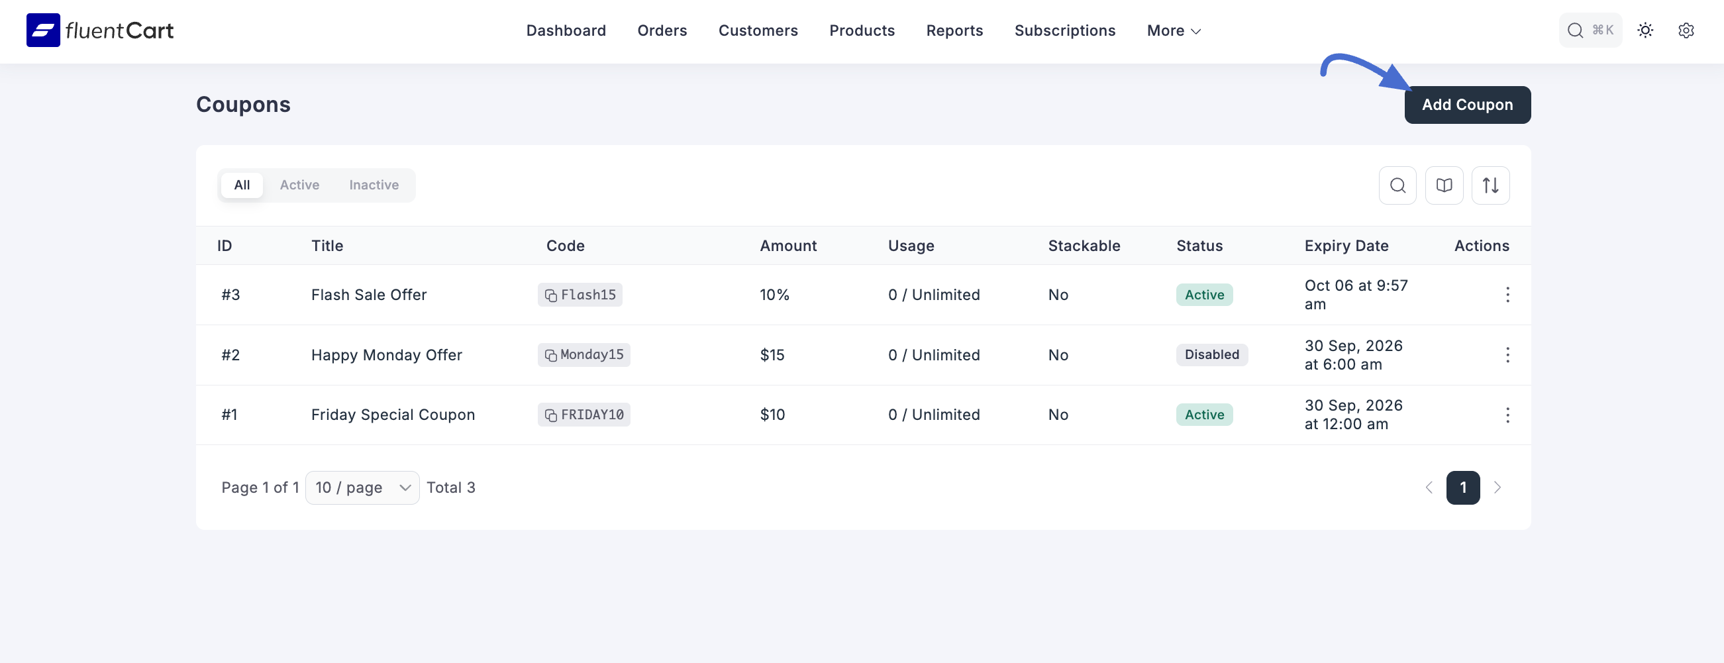Screen dimensions: 1724x663
Task: Open the 10 / page size dropdown
Action: point(362,487)
